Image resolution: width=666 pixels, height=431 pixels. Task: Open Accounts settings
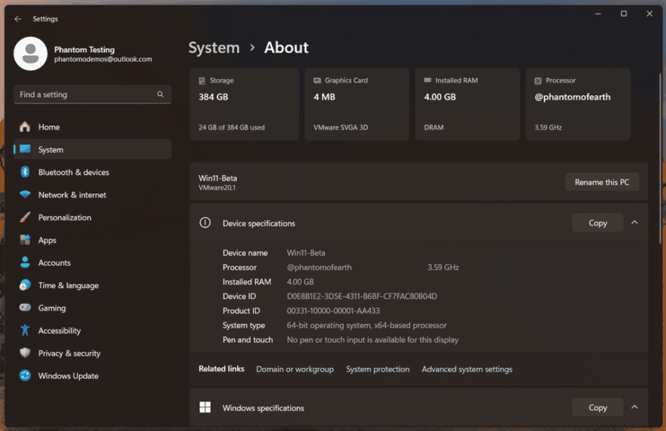(92, 263)
